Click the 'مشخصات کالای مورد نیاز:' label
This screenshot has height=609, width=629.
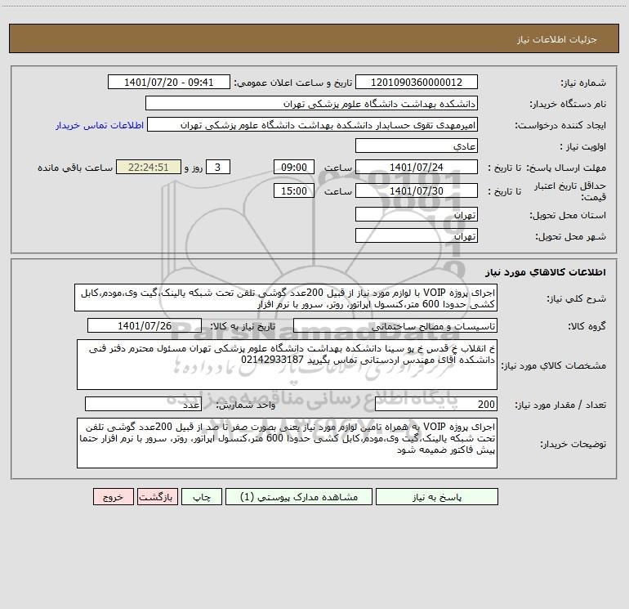(555, 365)
